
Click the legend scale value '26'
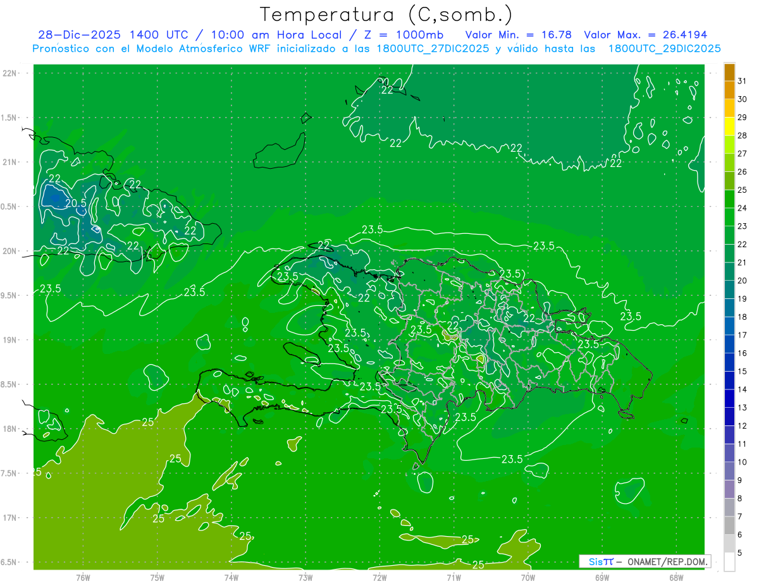[742, 172]
